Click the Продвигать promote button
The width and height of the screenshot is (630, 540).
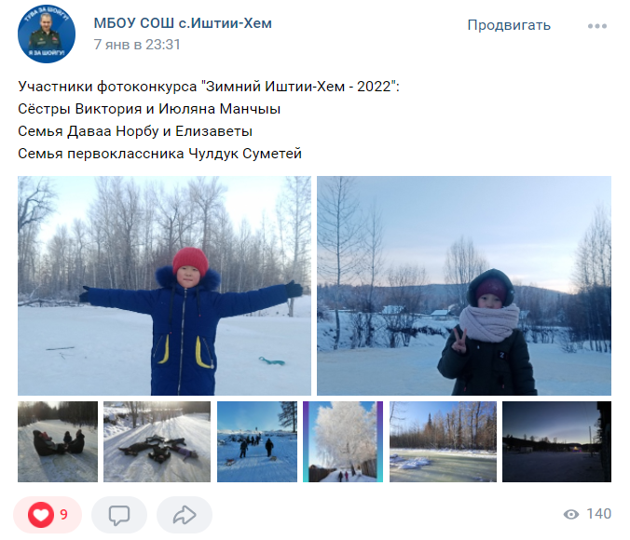509,25
